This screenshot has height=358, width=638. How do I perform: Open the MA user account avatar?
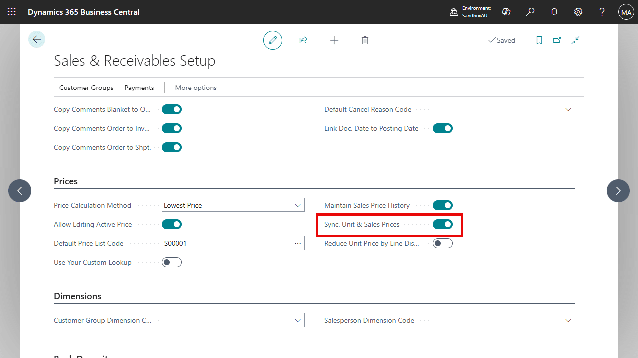coord(626,12)
